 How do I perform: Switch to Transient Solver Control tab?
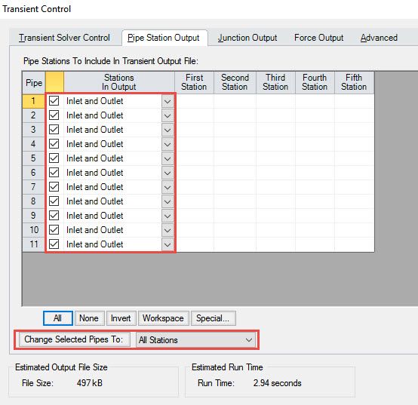tap(64, 38)
